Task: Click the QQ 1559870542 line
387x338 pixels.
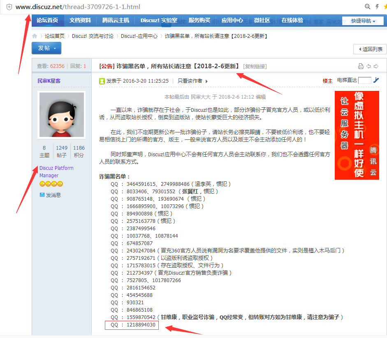Action: pyautogui.click(x=227, y=317)
